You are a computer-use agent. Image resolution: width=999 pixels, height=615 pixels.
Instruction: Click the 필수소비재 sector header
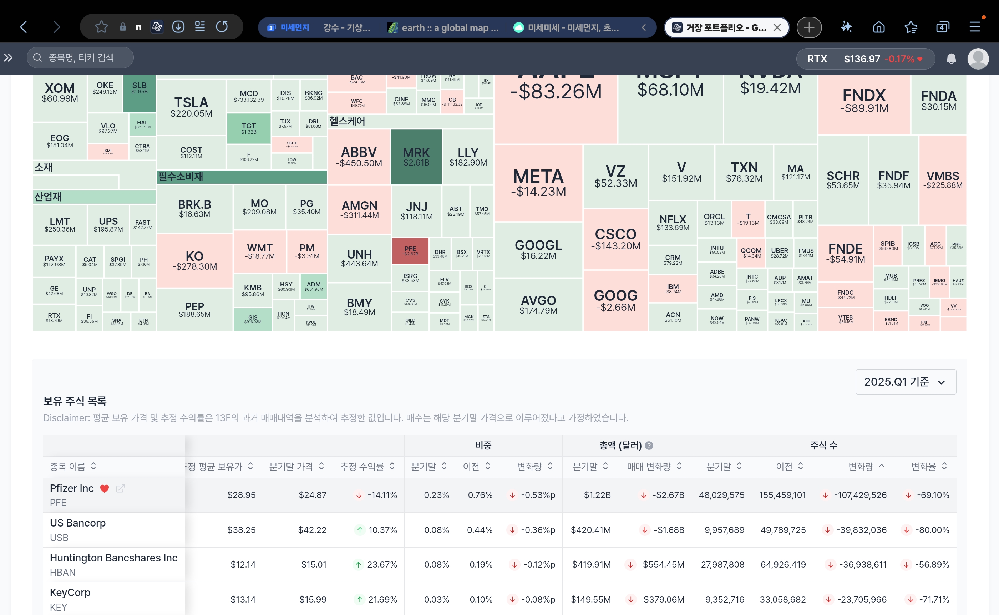[x=242, y=177]
